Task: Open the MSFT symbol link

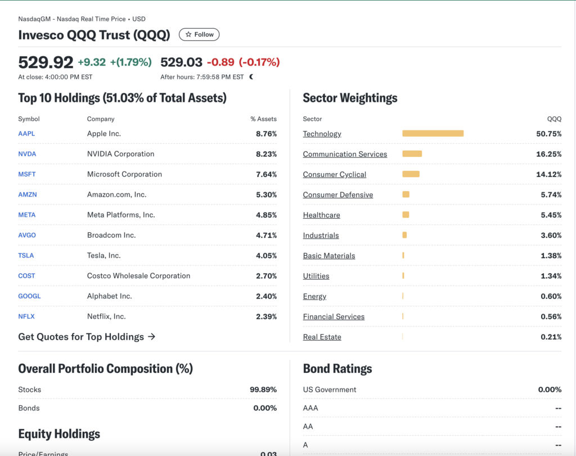Action: [27, 174]
